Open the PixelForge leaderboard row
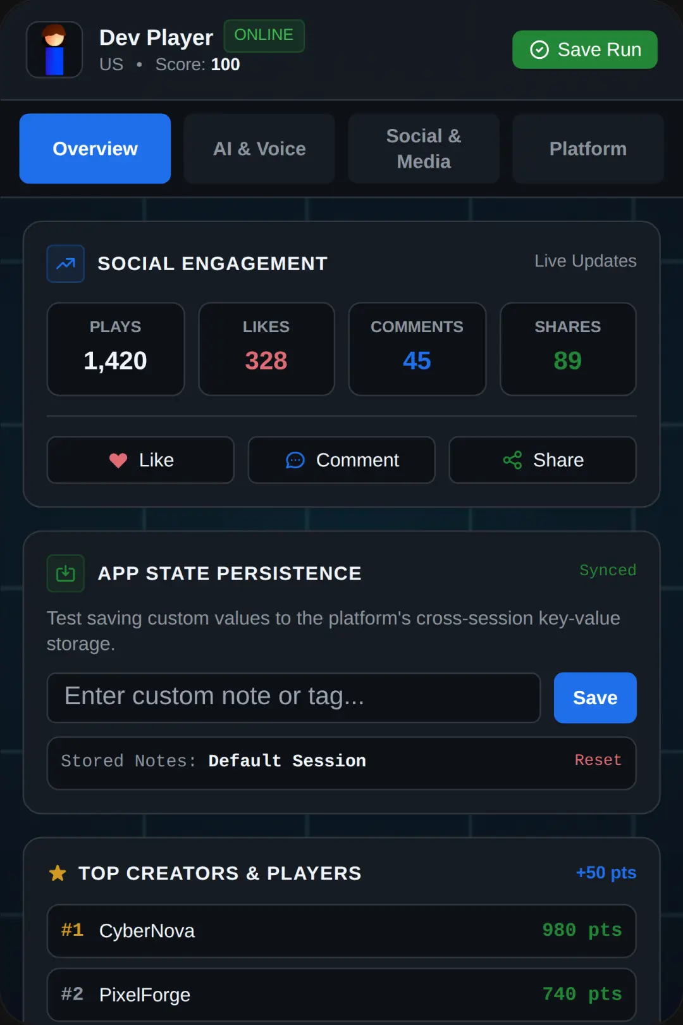 (341, 995)
